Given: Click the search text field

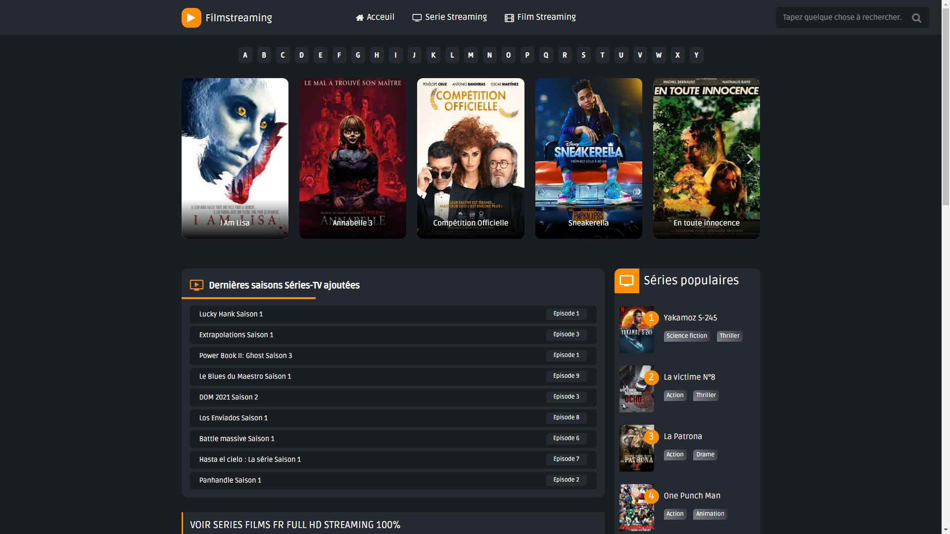Looking at the screenshot, I should point(842,18).
